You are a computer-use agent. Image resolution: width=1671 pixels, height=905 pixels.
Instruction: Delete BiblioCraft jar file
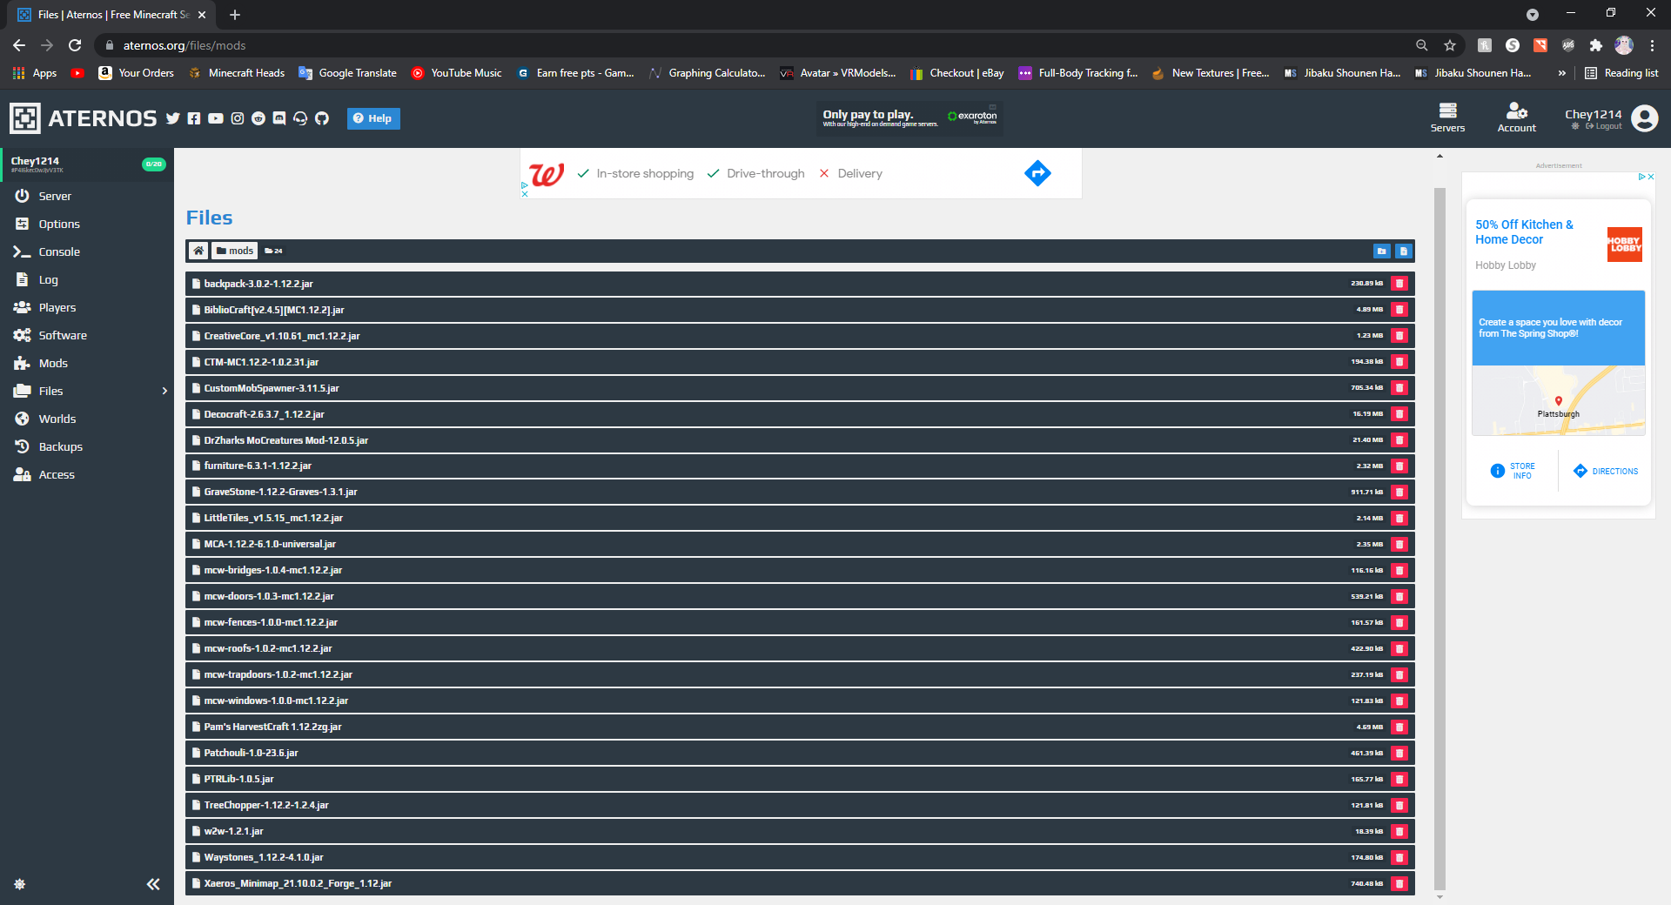[x=1399, y=310]
